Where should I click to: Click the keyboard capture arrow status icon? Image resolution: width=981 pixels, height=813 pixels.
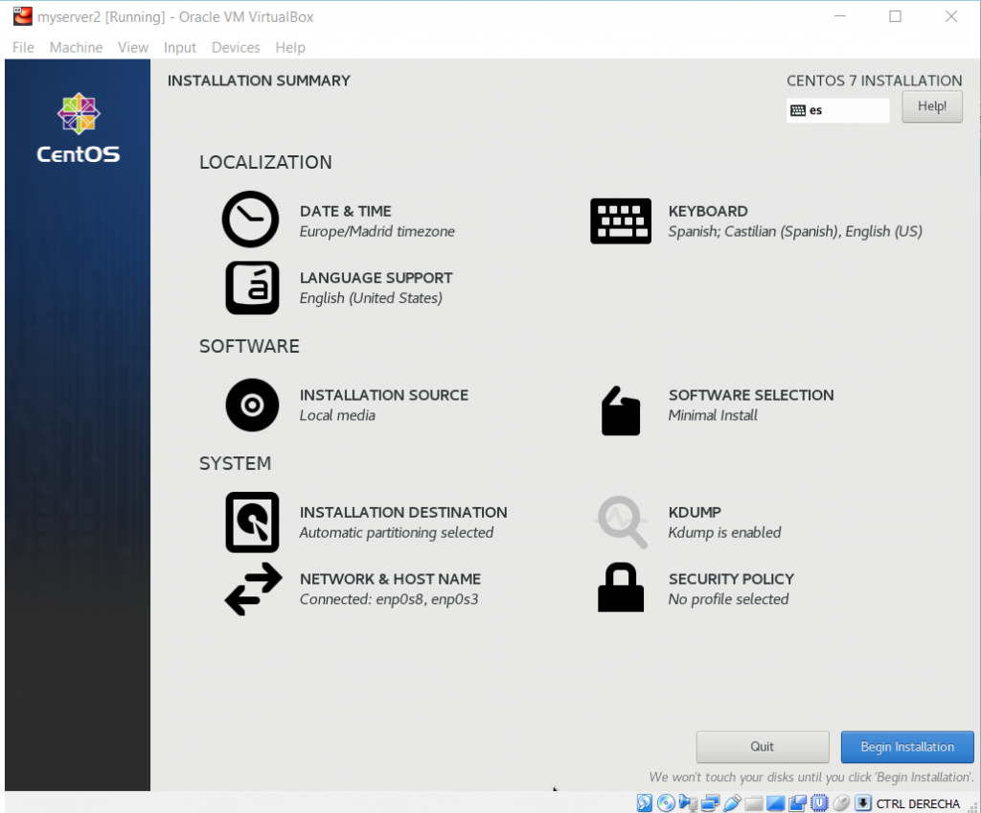point(863,803)
